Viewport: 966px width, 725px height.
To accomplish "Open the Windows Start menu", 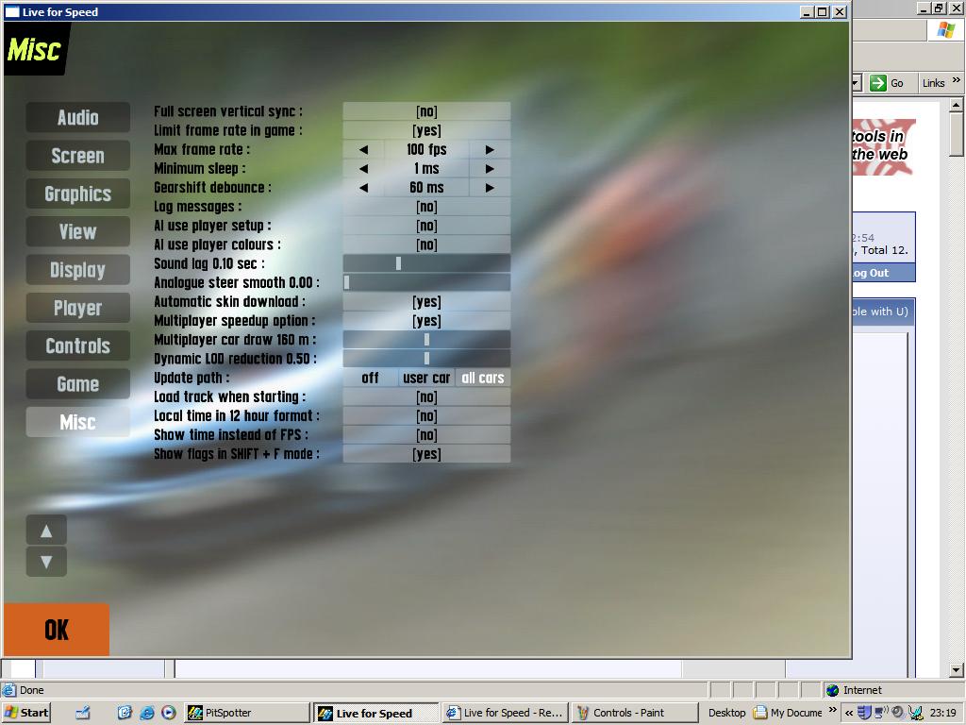I will click(x=25, y=713).
